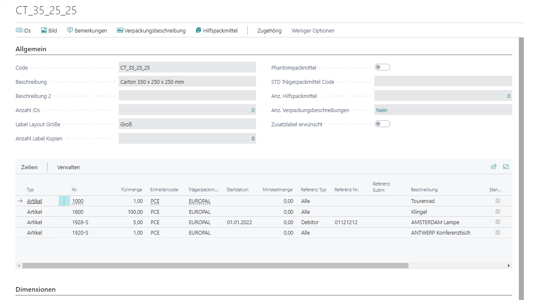This screenshot has height=300, width=533.
Task: Expand Zeilen part to full screen icon
Action: tap(506, 167)
